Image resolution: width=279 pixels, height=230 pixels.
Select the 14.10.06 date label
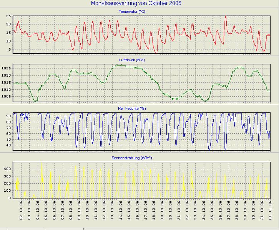pyautogui.click(x=120, y=209)
